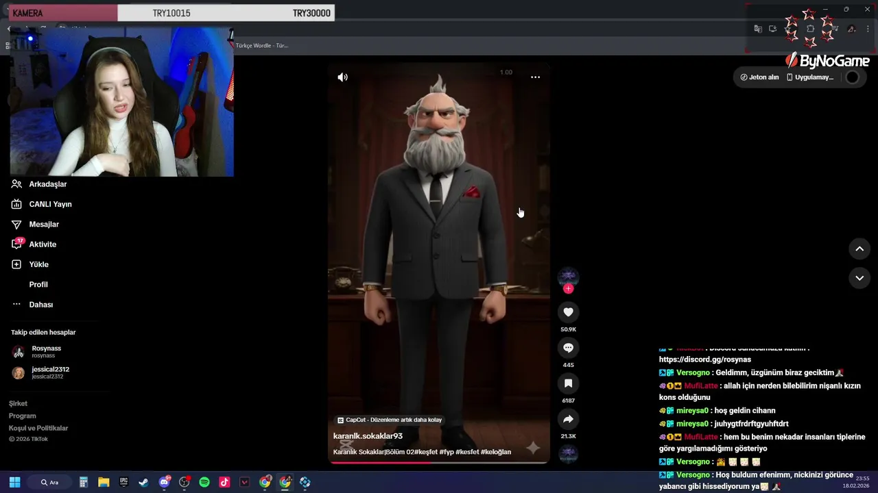Open the spinning sound disc below share

pyautogui.click(x=568, y=453)
